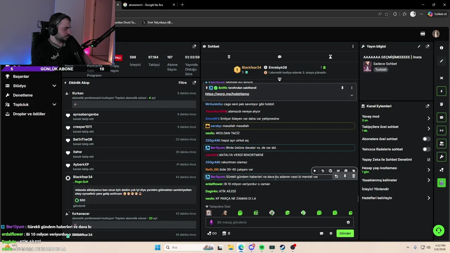This screenshot has width=450, height=253.
Task: Open the Sohbet panel three-dot menu
Action: [353, 46]
